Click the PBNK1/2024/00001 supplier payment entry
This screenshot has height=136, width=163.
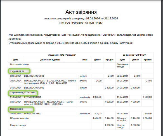point(50,82)
